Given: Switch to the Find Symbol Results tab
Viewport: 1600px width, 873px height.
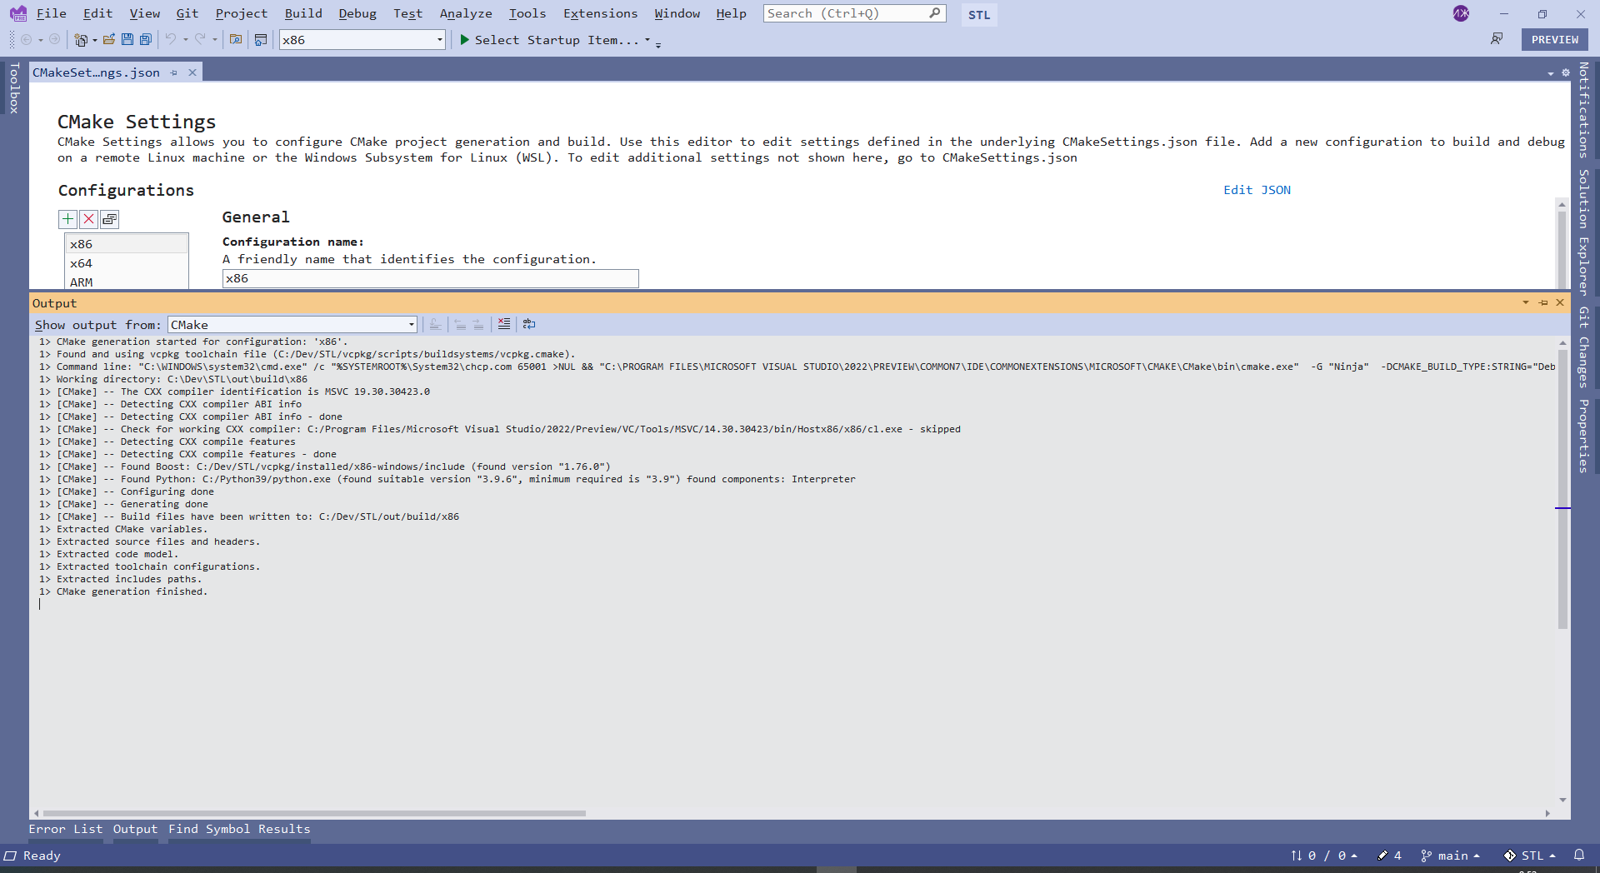Looking at the screenshot, I should [x=239, y=829].
